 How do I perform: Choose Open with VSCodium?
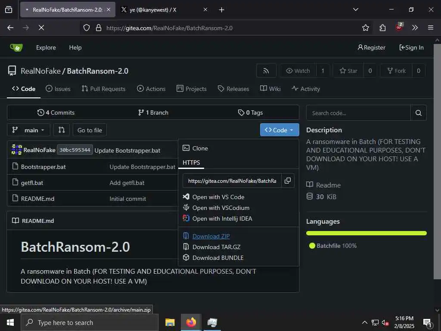pos(221,208)
